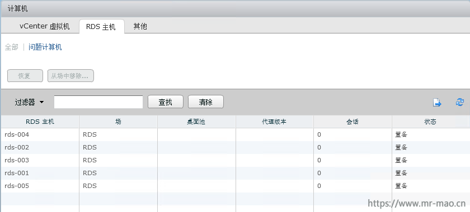Select the rds-002 row
Image resolution: width=470 pixels, height=212 pixels.
[235, 147]
